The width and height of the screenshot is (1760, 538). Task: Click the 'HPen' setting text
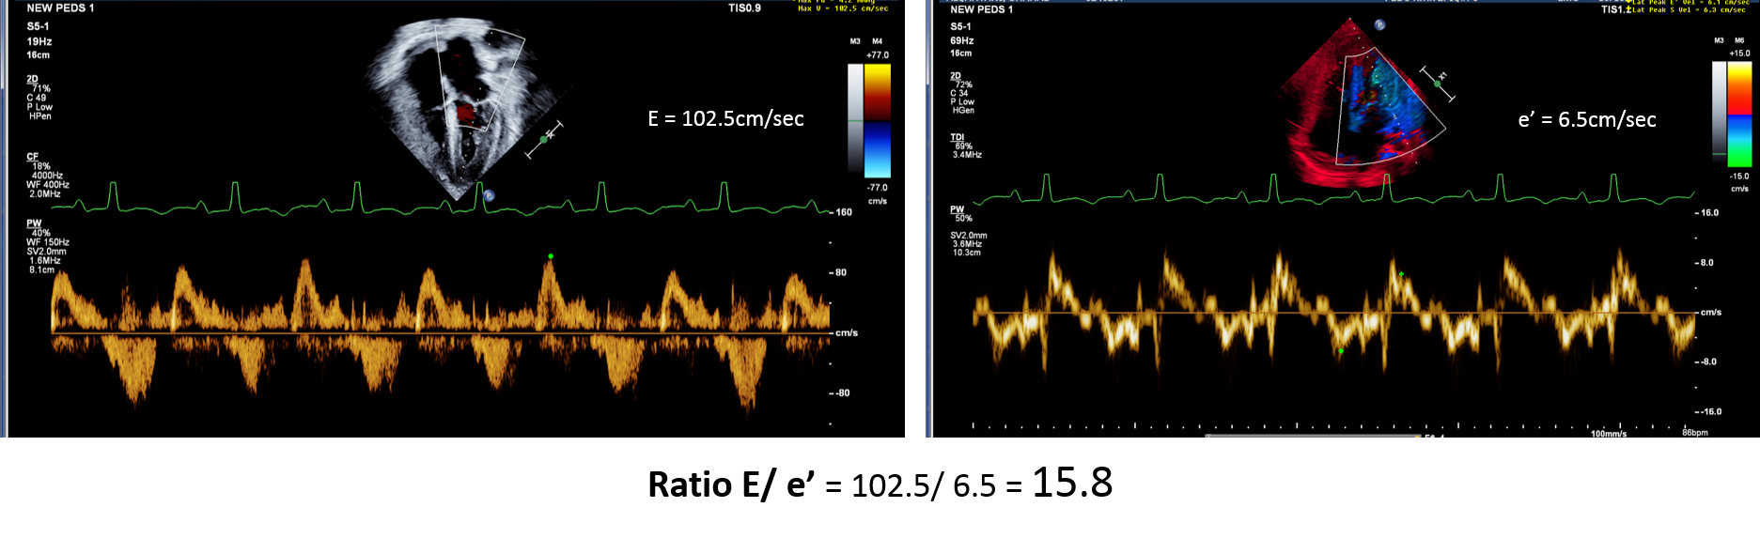click(40, 116)
